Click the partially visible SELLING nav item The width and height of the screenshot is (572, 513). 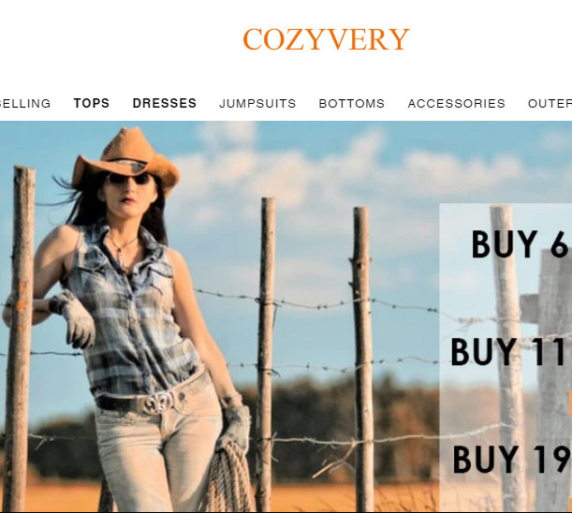pyautogui.click(x=25, y=104)
